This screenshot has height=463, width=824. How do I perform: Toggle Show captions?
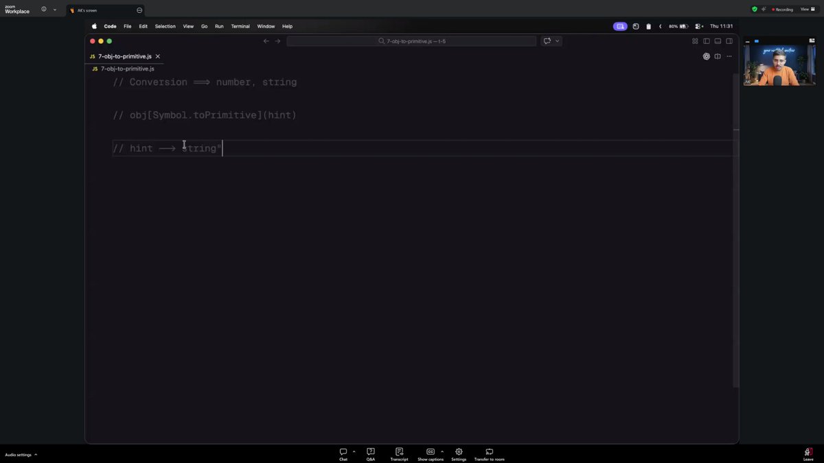(x=431, y=454)
